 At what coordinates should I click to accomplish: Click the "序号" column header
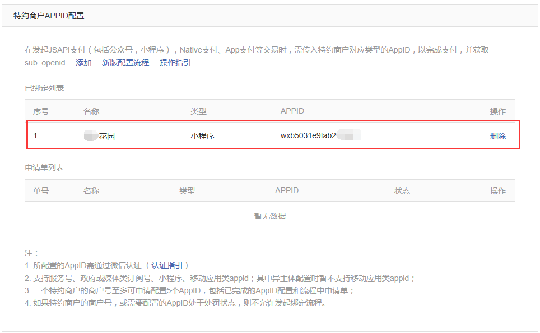pyautogui.click(x=41, y=111)
